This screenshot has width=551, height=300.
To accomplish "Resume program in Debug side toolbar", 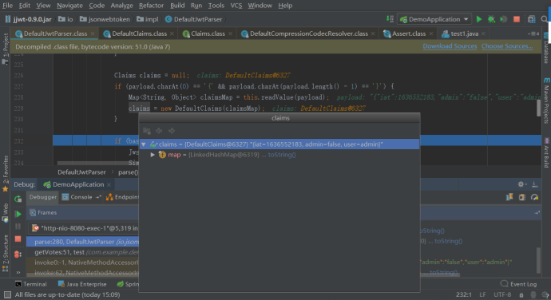I will click(18, 214).
